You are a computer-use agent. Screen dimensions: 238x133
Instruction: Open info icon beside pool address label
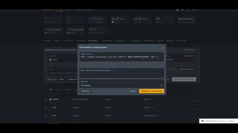pyautogui.click(x=93, y=54)
